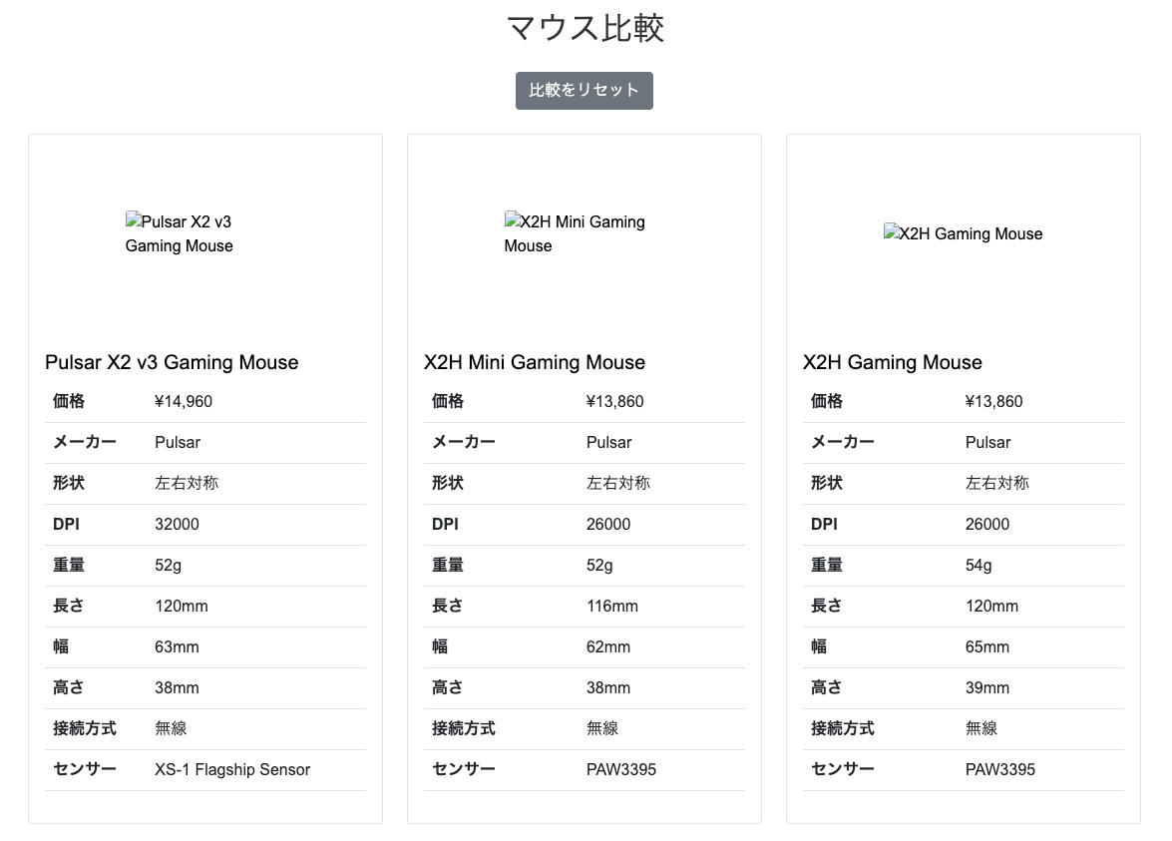Click the 54g weight value
This screenshot has height=841, width=1172.
click(x=978, y=565)
